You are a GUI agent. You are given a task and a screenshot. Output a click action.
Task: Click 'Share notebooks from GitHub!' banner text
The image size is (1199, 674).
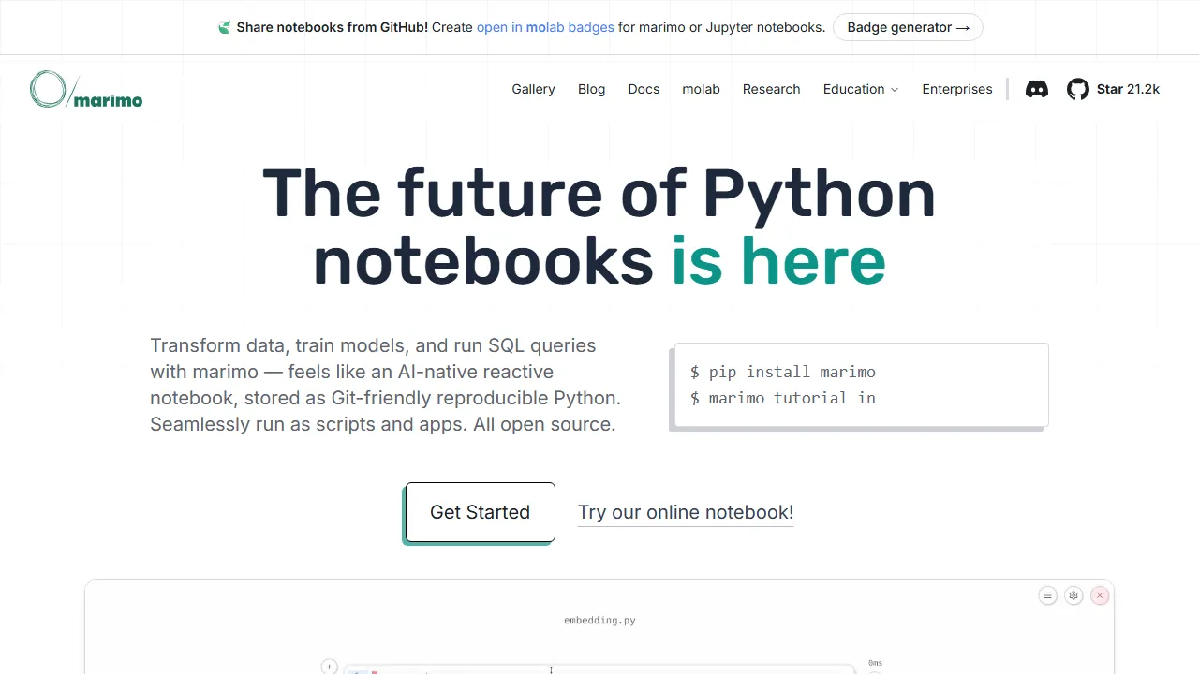333,27
